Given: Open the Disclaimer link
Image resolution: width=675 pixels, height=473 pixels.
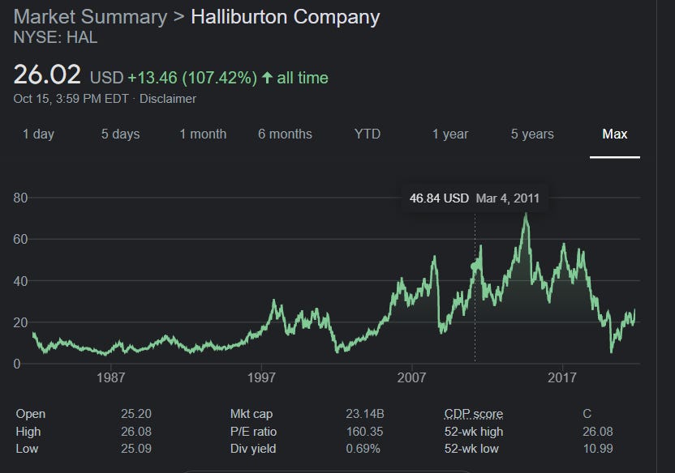Looking at the screenshot, I should tap(168, 99).
